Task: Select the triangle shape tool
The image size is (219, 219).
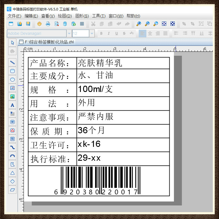Action: 12,173
